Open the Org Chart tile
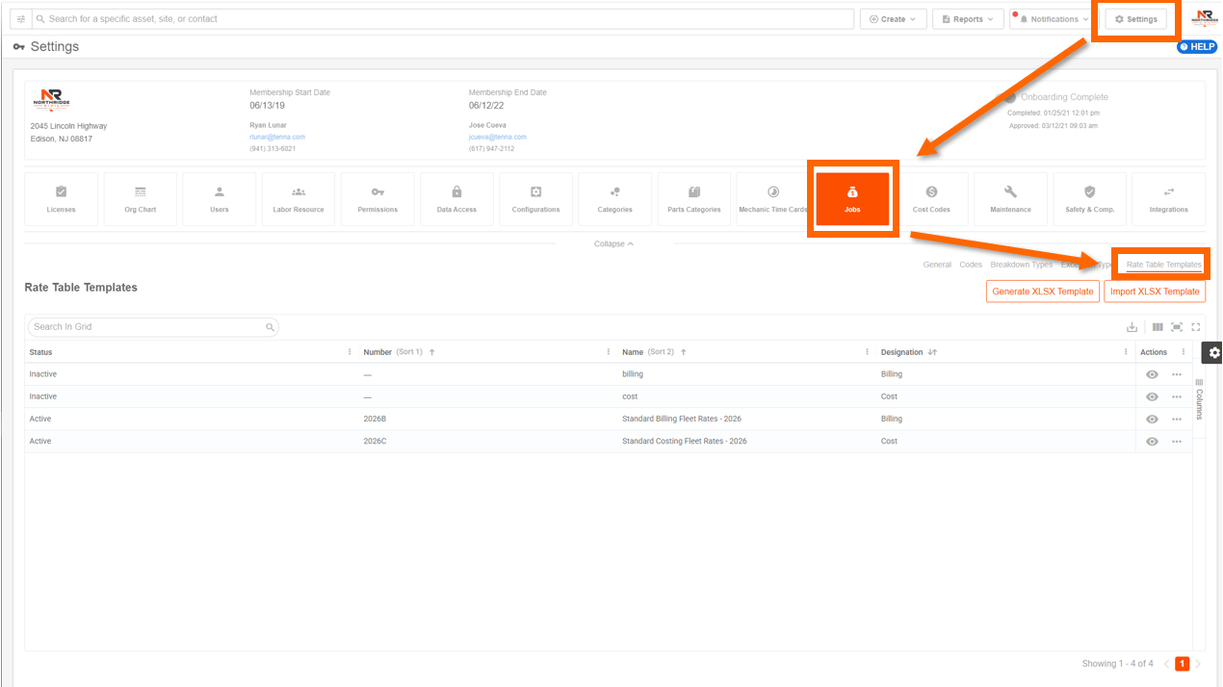 point(141,199)
